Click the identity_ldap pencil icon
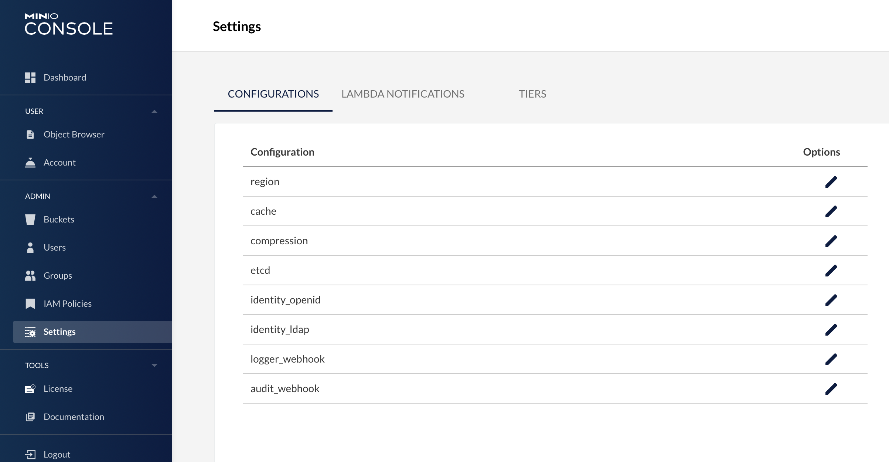 pos(831,330)
